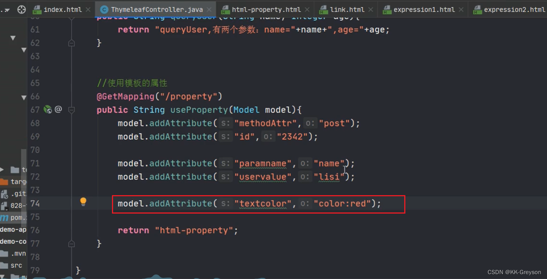Close the html-property.html tab
The height and width of the screenshot is (279, 547).
click(x=307, y=9)
